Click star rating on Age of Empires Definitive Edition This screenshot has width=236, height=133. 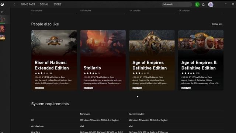click(x=139, y=73)
